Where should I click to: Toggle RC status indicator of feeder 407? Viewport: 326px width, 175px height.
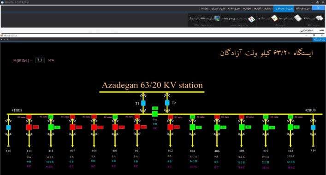click(72, 117)
